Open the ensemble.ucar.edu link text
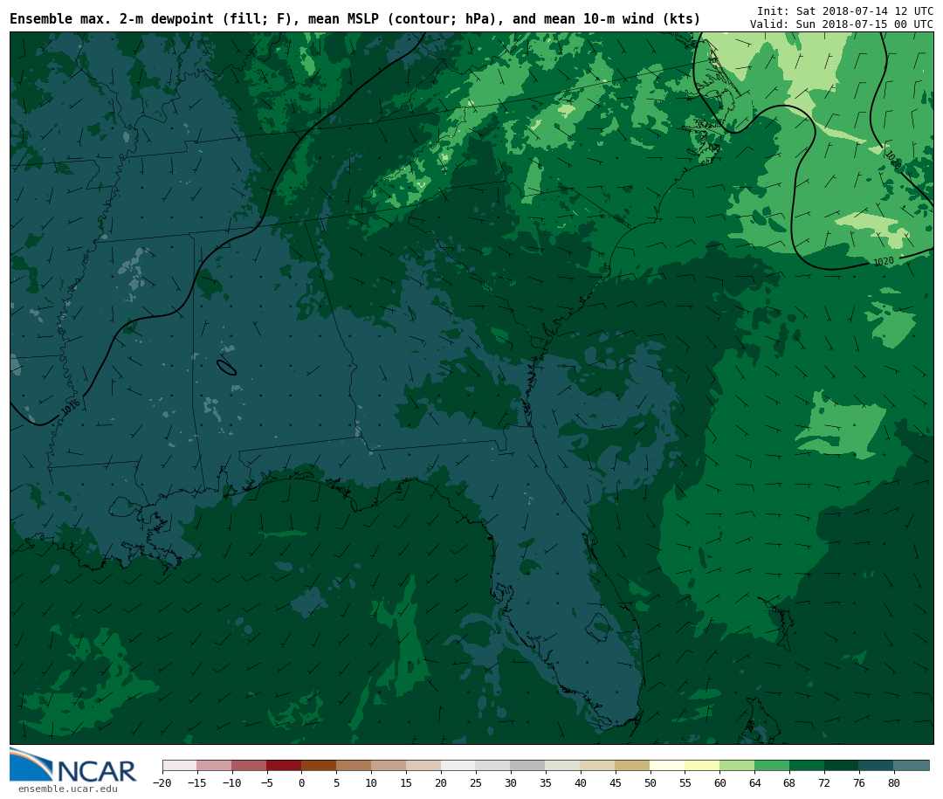This screenshot has width=943, height=799. coord(68,789)
